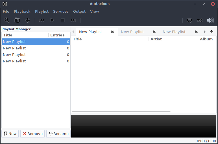Open the Playlist menu
The width and height of the screenshot is (218, 144).
(x=42, y=11)
